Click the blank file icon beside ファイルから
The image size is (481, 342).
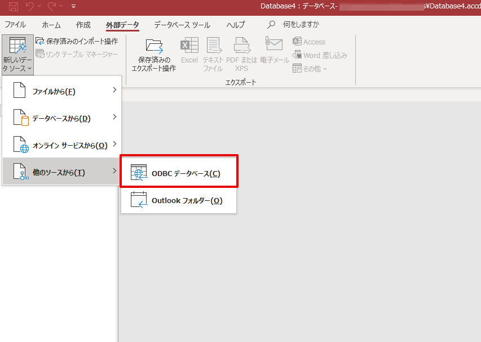(x=19, y=91)
